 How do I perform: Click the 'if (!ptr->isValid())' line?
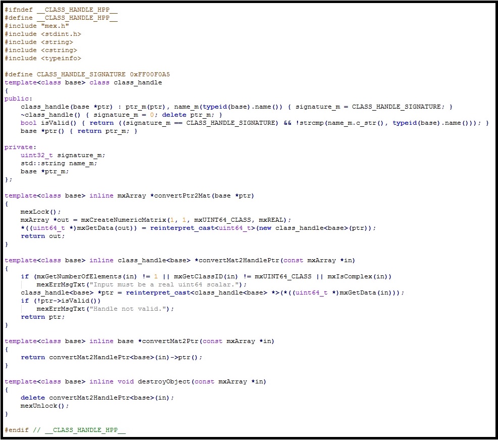point(61,301)
